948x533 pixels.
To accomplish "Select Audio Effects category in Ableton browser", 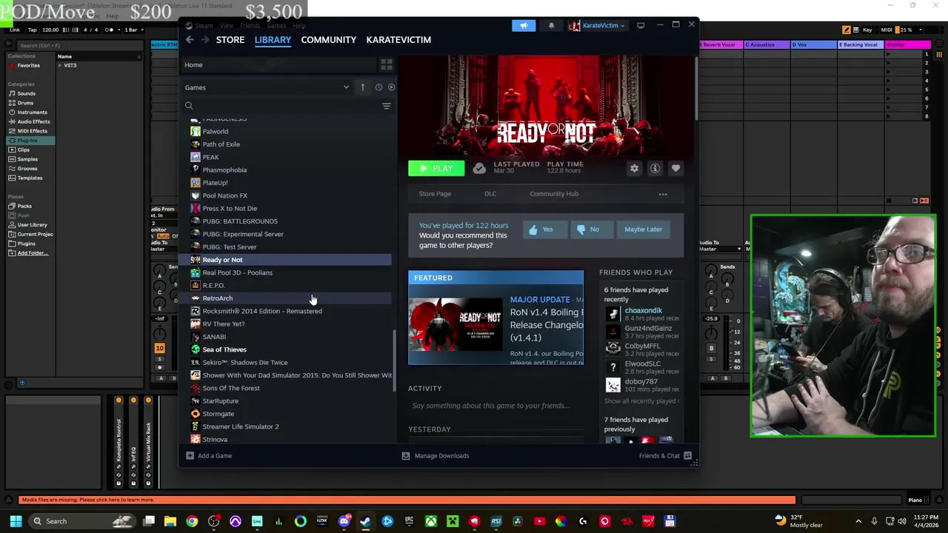I will (x=33, y=121).
